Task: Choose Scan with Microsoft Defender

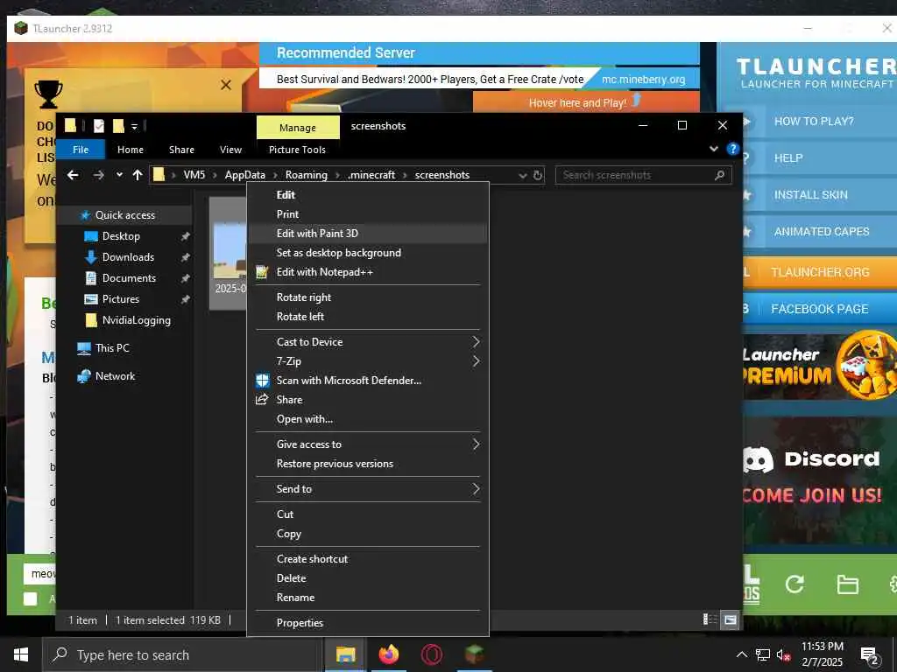Action: pos(367,381)
